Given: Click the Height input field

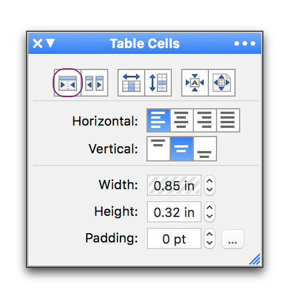Looking at the screenshot, I should [x=174, y=212].
